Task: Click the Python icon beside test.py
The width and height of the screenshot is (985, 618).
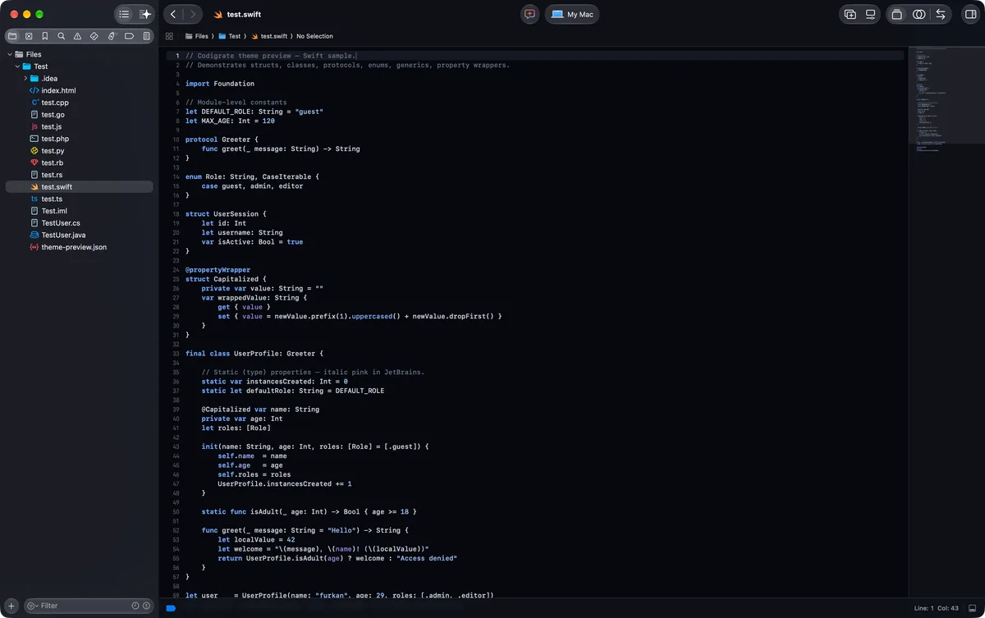Action: 34,151
